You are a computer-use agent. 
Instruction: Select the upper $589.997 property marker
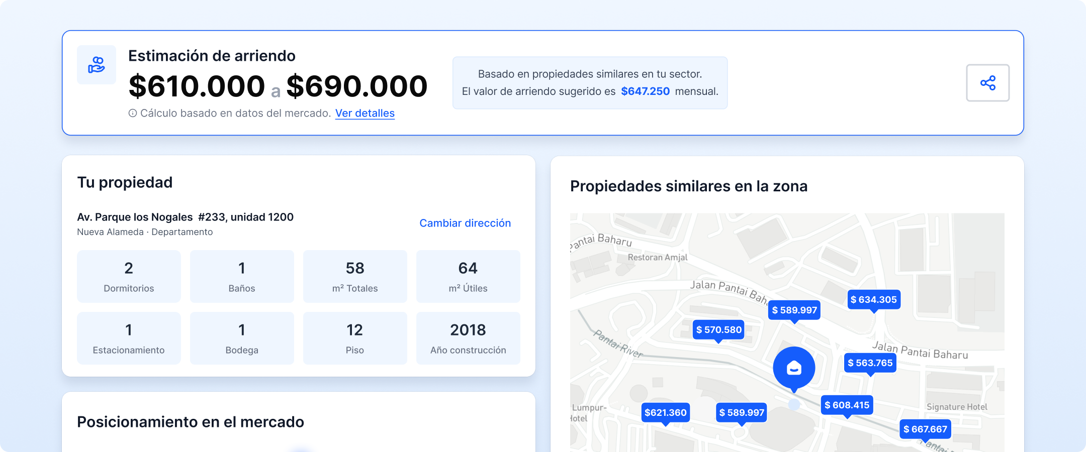793,310
